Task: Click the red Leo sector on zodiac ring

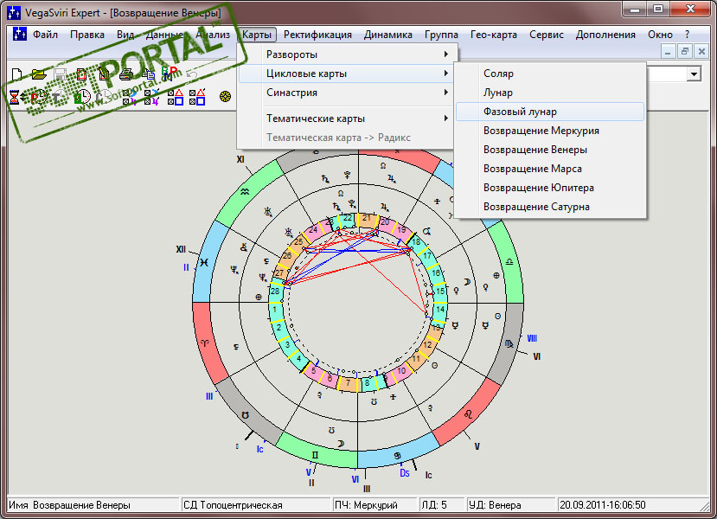Action: click(x=469, y=413)
